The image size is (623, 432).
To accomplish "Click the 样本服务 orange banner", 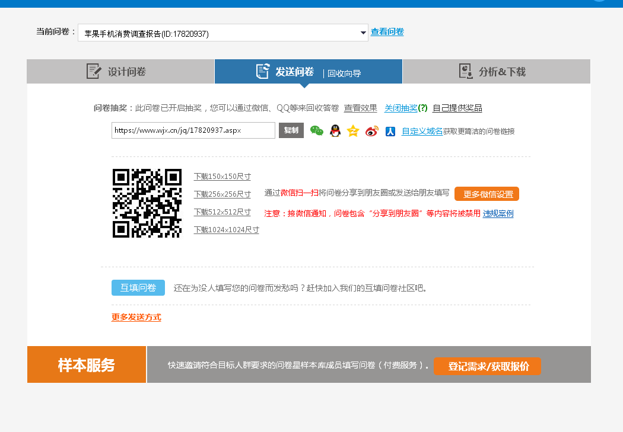I will point(87,364).
